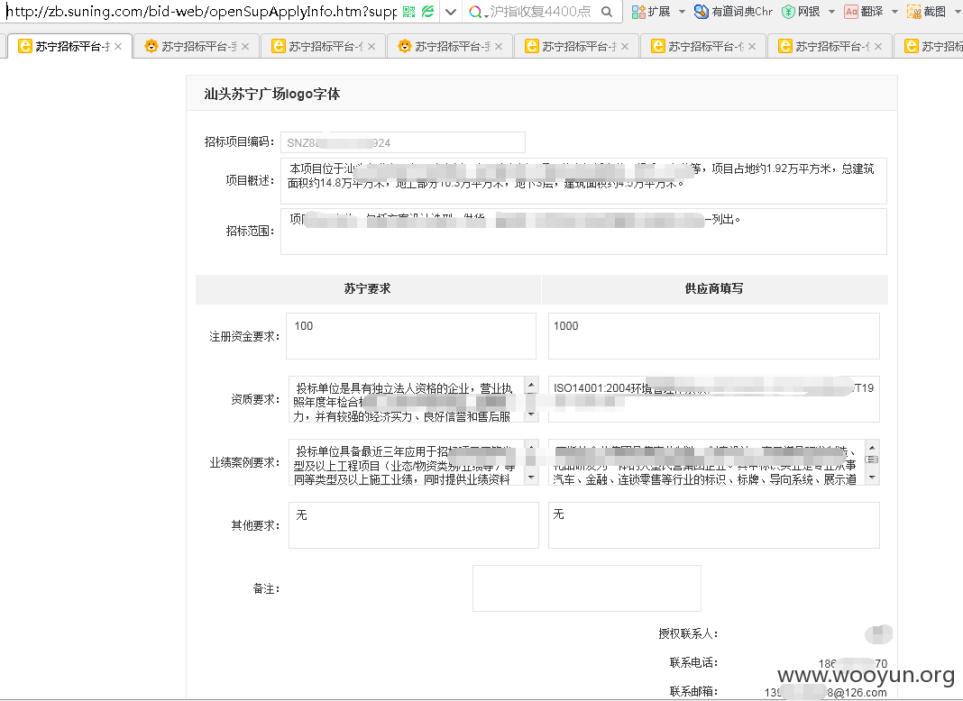Viewport: 963px width, 701px height.
Task: Click the supplier ISO14001:2004 qualification field
Action: coord(713,399)
